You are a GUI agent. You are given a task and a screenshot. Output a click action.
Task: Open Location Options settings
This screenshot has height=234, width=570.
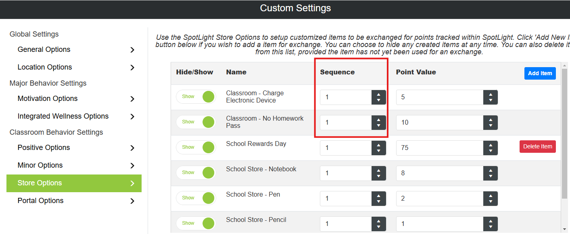click(74, 67)
